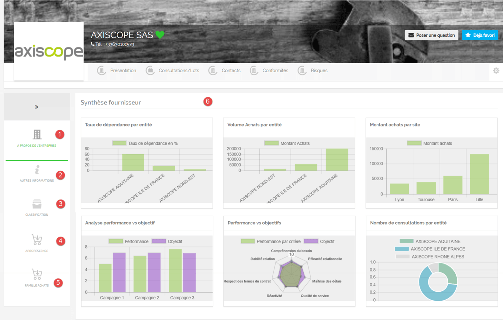Select A propos de l'entreprise building icon
Image resolution: width=503 pixels, height=320 pixels.
pyautogui.click(x=37, y=135)
